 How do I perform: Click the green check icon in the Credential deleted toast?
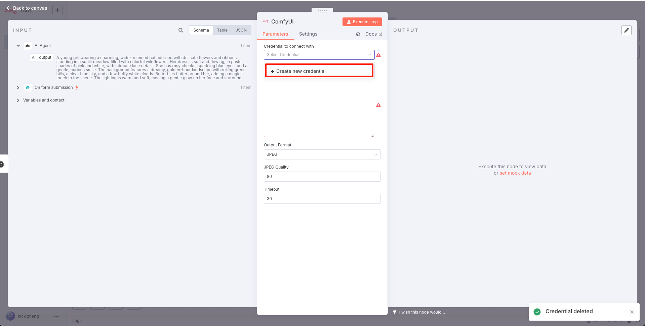click(x=537, y=312)
